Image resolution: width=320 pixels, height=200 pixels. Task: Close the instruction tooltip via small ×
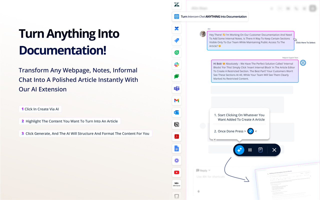click(x=214, y=139)
